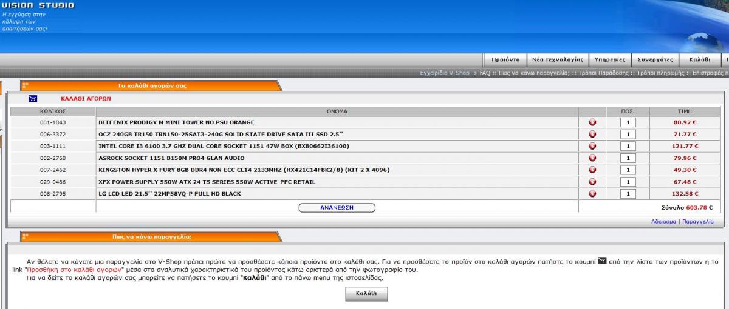
Task: Remove KINGSTON HYPER X FURY from cart
Action: [592, 170]
